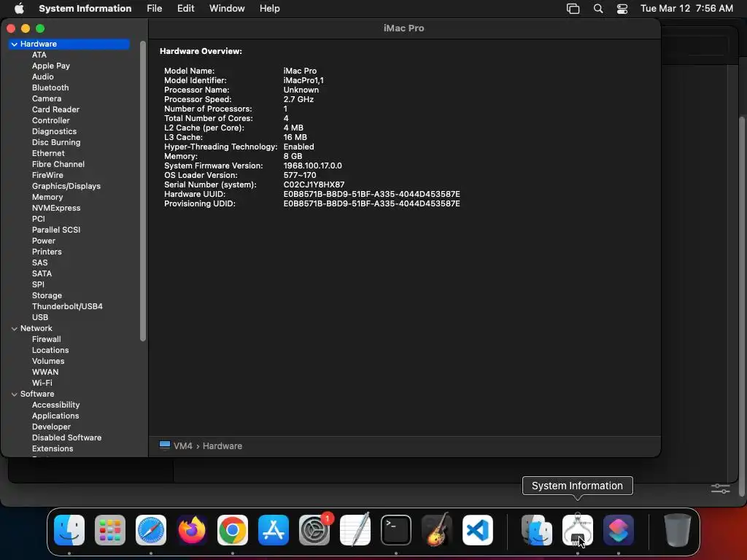Select Audio in the sidebar
Viewport: 747px width, 560px height.
[x=43, y=77]
